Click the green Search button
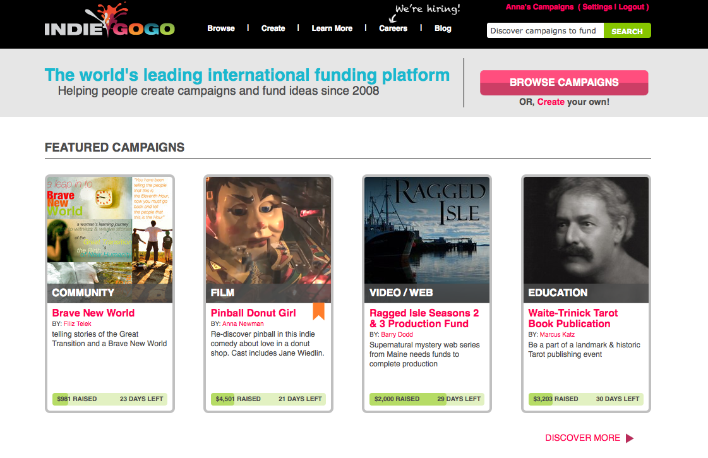The height and width of the screenshot is (458, 708). pyautogui.click(x=627, y=31)
